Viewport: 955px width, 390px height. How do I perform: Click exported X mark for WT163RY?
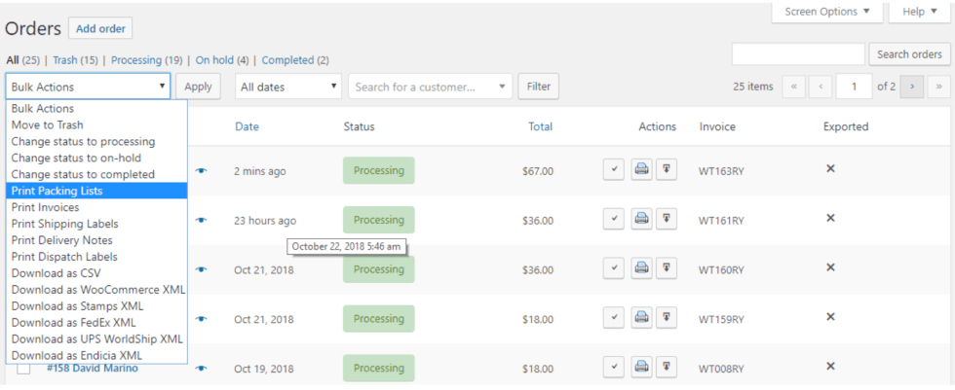(x=829, y=168)
